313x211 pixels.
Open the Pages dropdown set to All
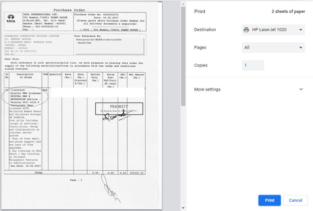[x=273, y=48]
